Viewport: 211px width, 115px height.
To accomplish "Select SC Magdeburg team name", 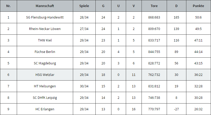I will click(x=45, y=63).
